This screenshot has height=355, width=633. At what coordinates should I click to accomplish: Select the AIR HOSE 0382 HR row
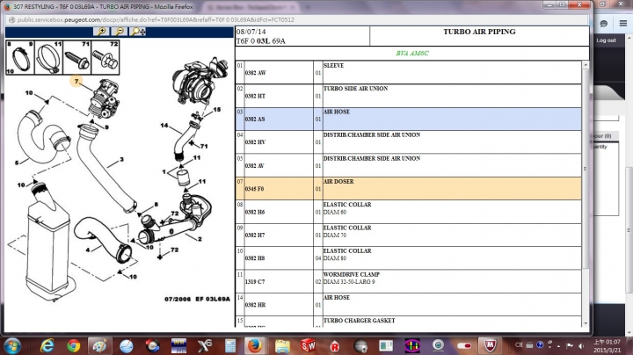pos(409,305)
